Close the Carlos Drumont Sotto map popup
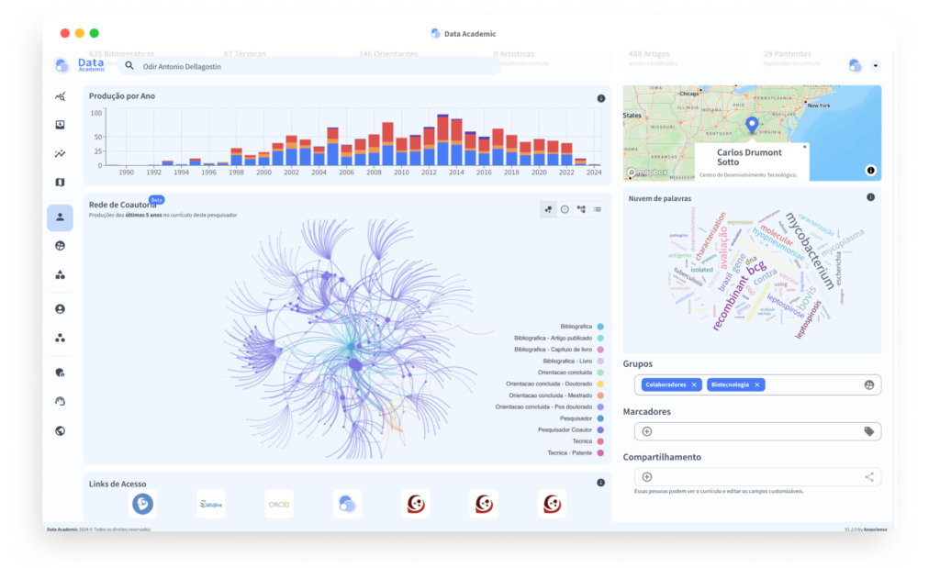The height and width of the screenshot is (568, 940). [x=804, y=147]
